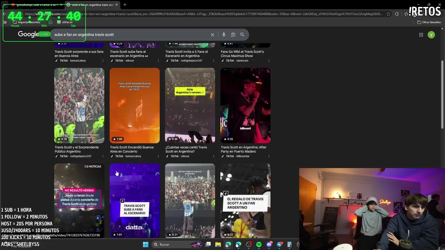Open the Google account avatar V

coord(431,35)
